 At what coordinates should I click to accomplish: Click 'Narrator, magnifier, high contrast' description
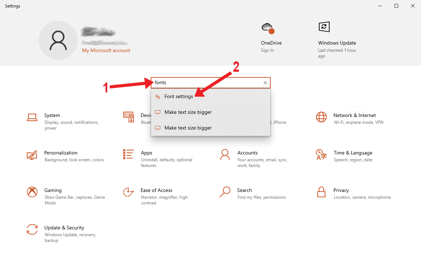(x=164, y=200)
